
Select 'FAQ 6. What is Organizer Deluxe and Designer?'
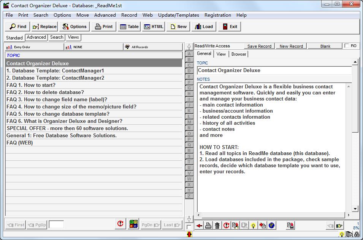(x=94, y=121)
